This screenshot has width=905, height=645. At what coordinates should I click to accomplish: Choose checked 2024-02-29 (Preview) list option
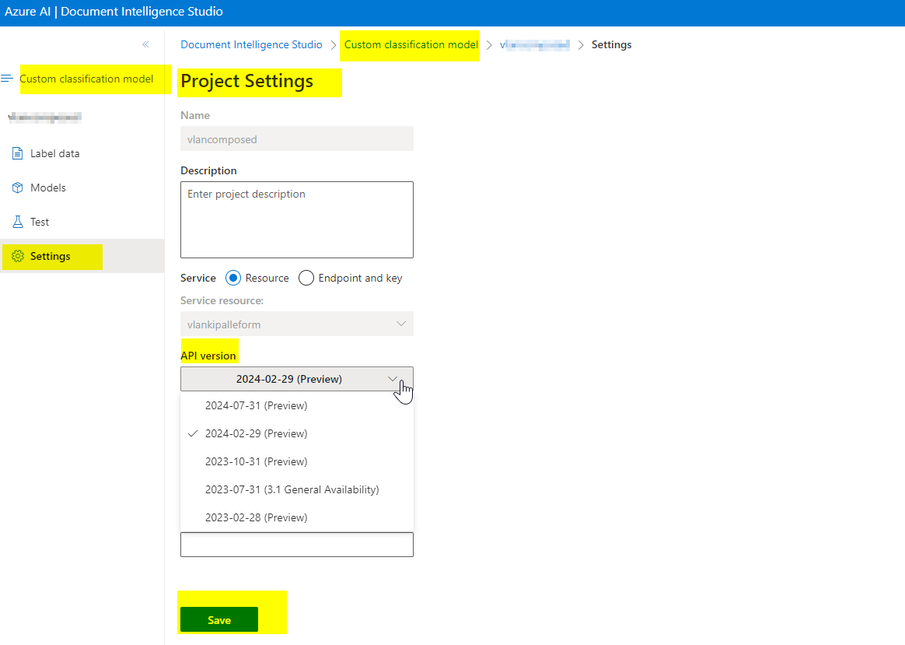pos(297,433)
